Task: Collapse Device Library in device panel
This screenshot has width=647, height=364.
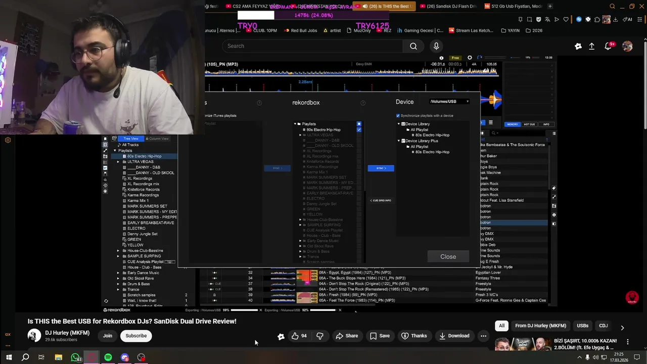Action: tap(398, 124)
